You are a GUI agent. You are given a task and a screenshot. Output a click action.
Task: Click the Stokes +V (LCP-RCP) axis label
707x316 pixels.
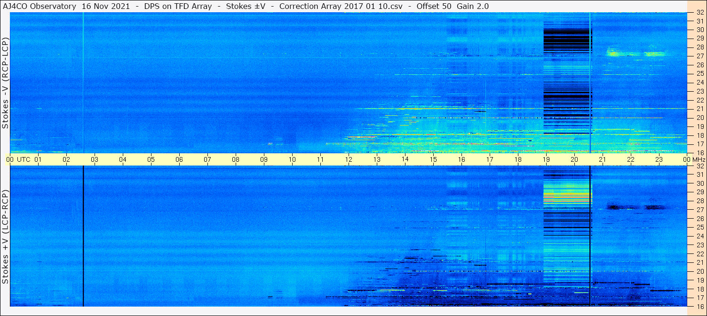click(x=5, y=237)
